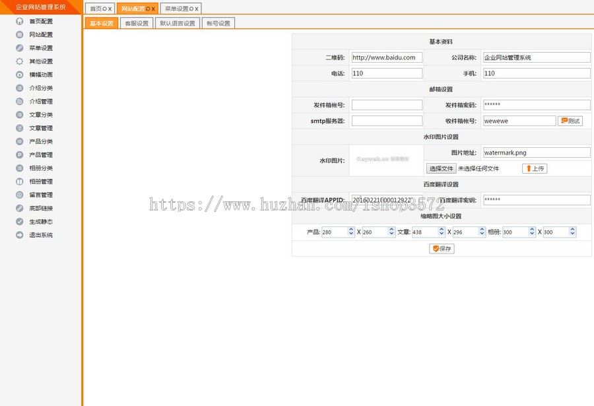Click the 电话 phone input field
594x406 pixels.
(x=387, y=73)
